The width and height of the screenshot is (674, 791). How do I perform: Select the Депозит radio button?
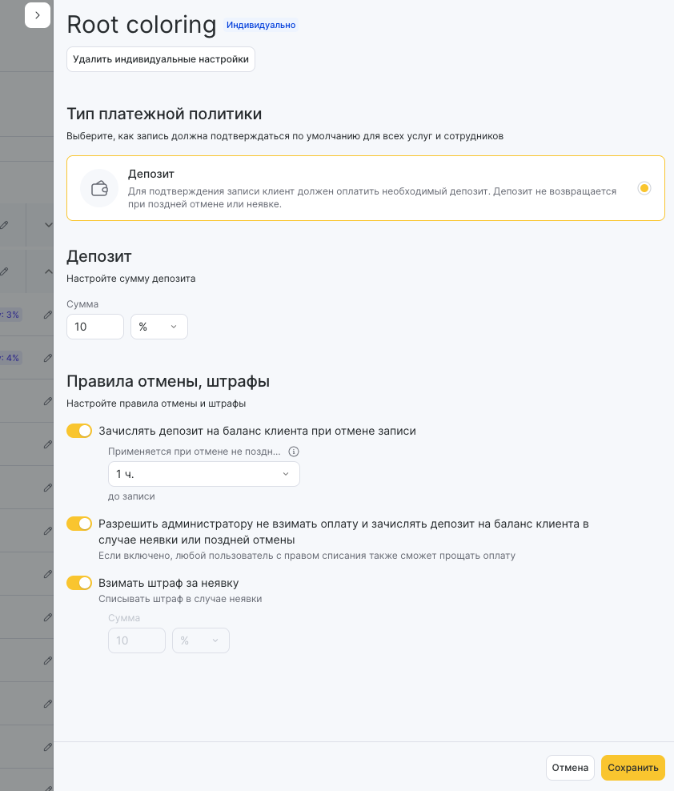pos(644,188)
